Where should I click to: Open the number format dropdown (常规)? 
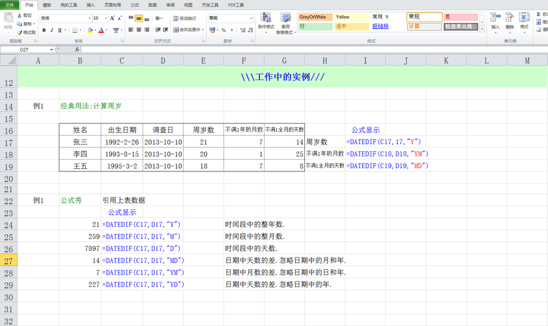252,18
